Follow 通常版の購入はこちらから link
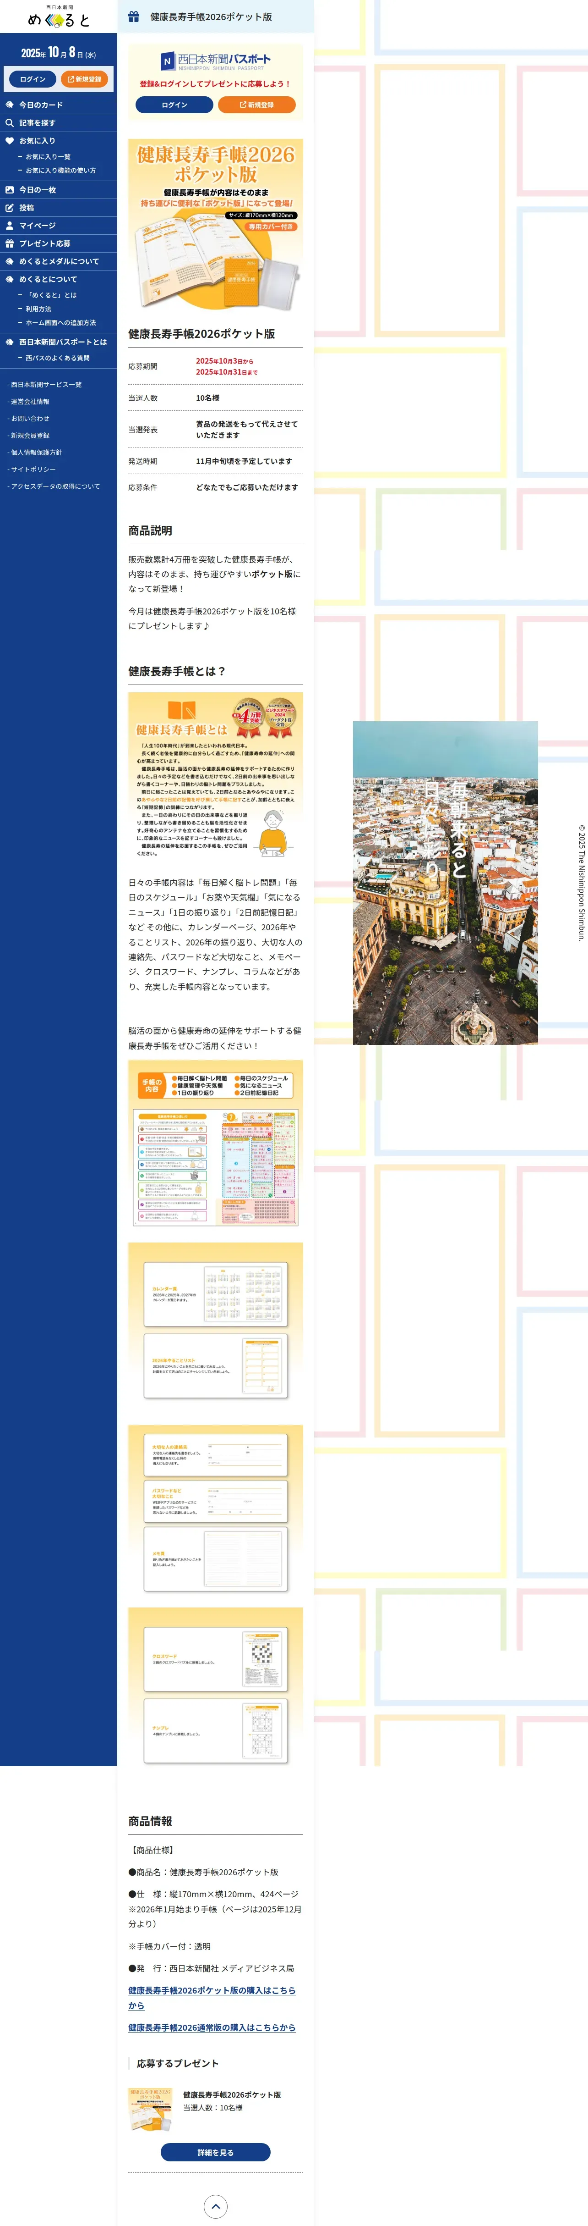This screenshot has width=588, height=2226. pos(212,2027)
